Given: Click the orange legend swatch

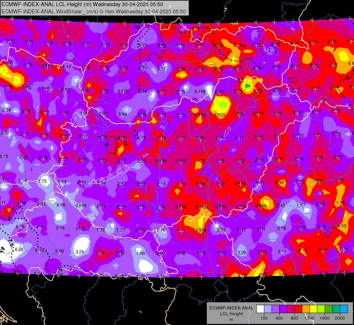Looking at the screenshot, I should tap(306, 309).
